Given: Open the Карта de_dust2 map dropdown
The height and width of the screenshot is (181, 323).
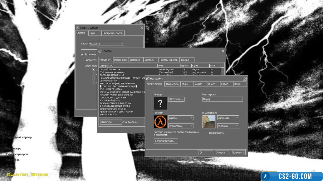Looking at the screenshot, I should pyautogui.click(x=106, y=44).
